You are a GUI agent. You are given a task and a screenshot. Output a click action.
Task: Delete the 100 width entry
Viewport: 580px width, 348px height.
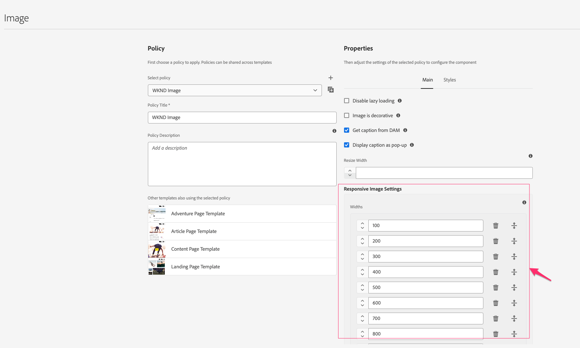[496, 226]
